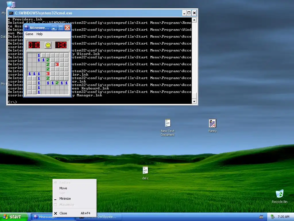Select the del c file icon
Screen dimensions: 294x221
pyautogui.click(x=145, y=173)
